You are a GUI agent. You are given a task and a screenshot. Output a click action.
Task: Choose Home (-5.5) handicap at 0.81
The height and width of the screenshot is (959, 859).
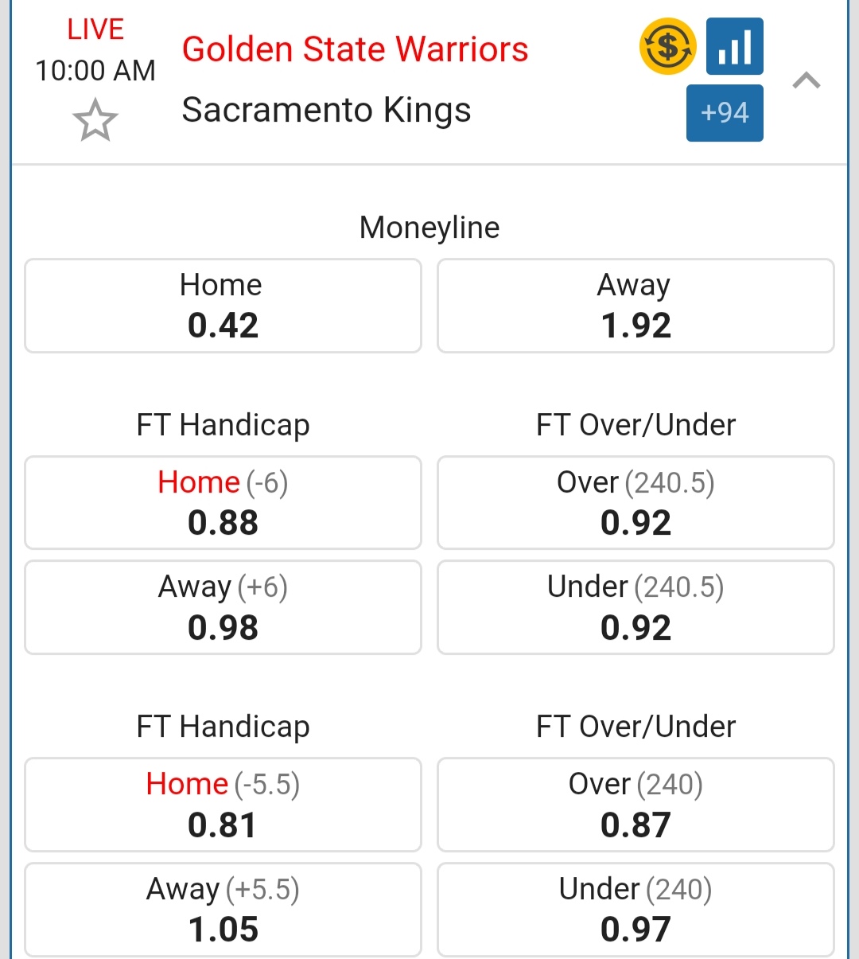223,805
